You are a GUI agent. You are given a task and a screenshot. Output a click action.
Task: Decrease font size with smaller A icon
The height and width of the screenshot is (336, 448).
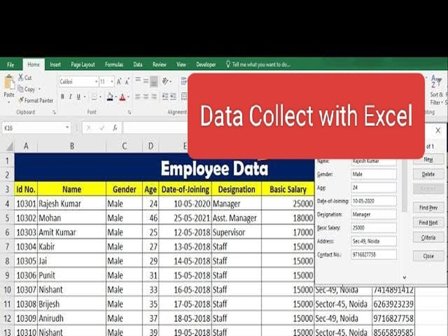click(x=127, y=82)
